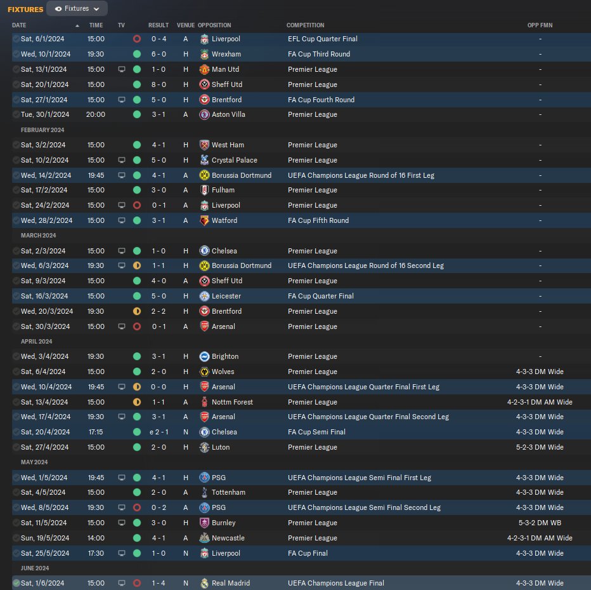
Task: Sort by the Time column header
Action: [x=96, y=25]
